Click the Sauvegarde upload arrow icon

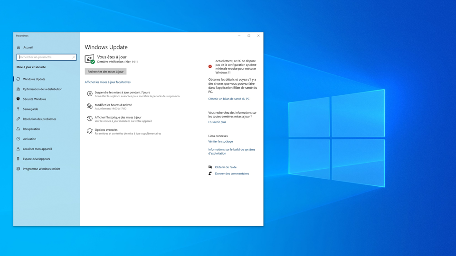(19, 109)
